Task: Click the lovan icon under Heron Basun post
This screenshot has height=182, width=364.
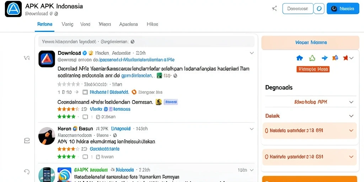Action: [x=98, y=157]
